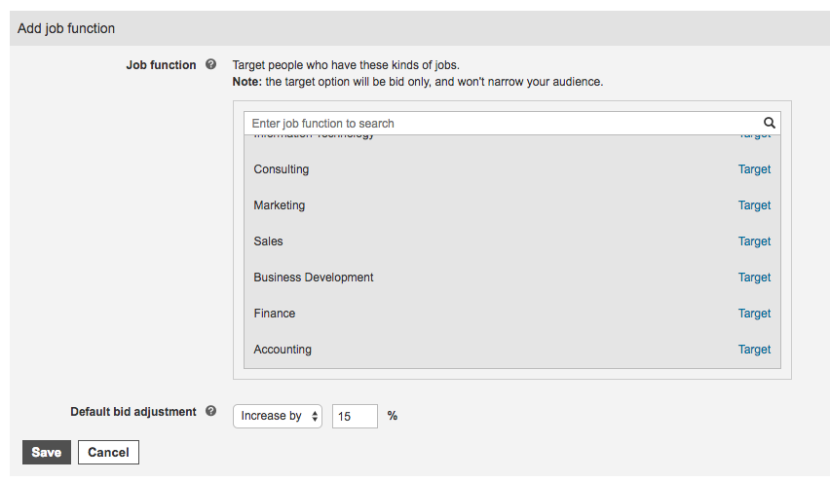The width and height of the screenshot is (830, 482).
Task: Focus the job function search field
Action: 502,124
